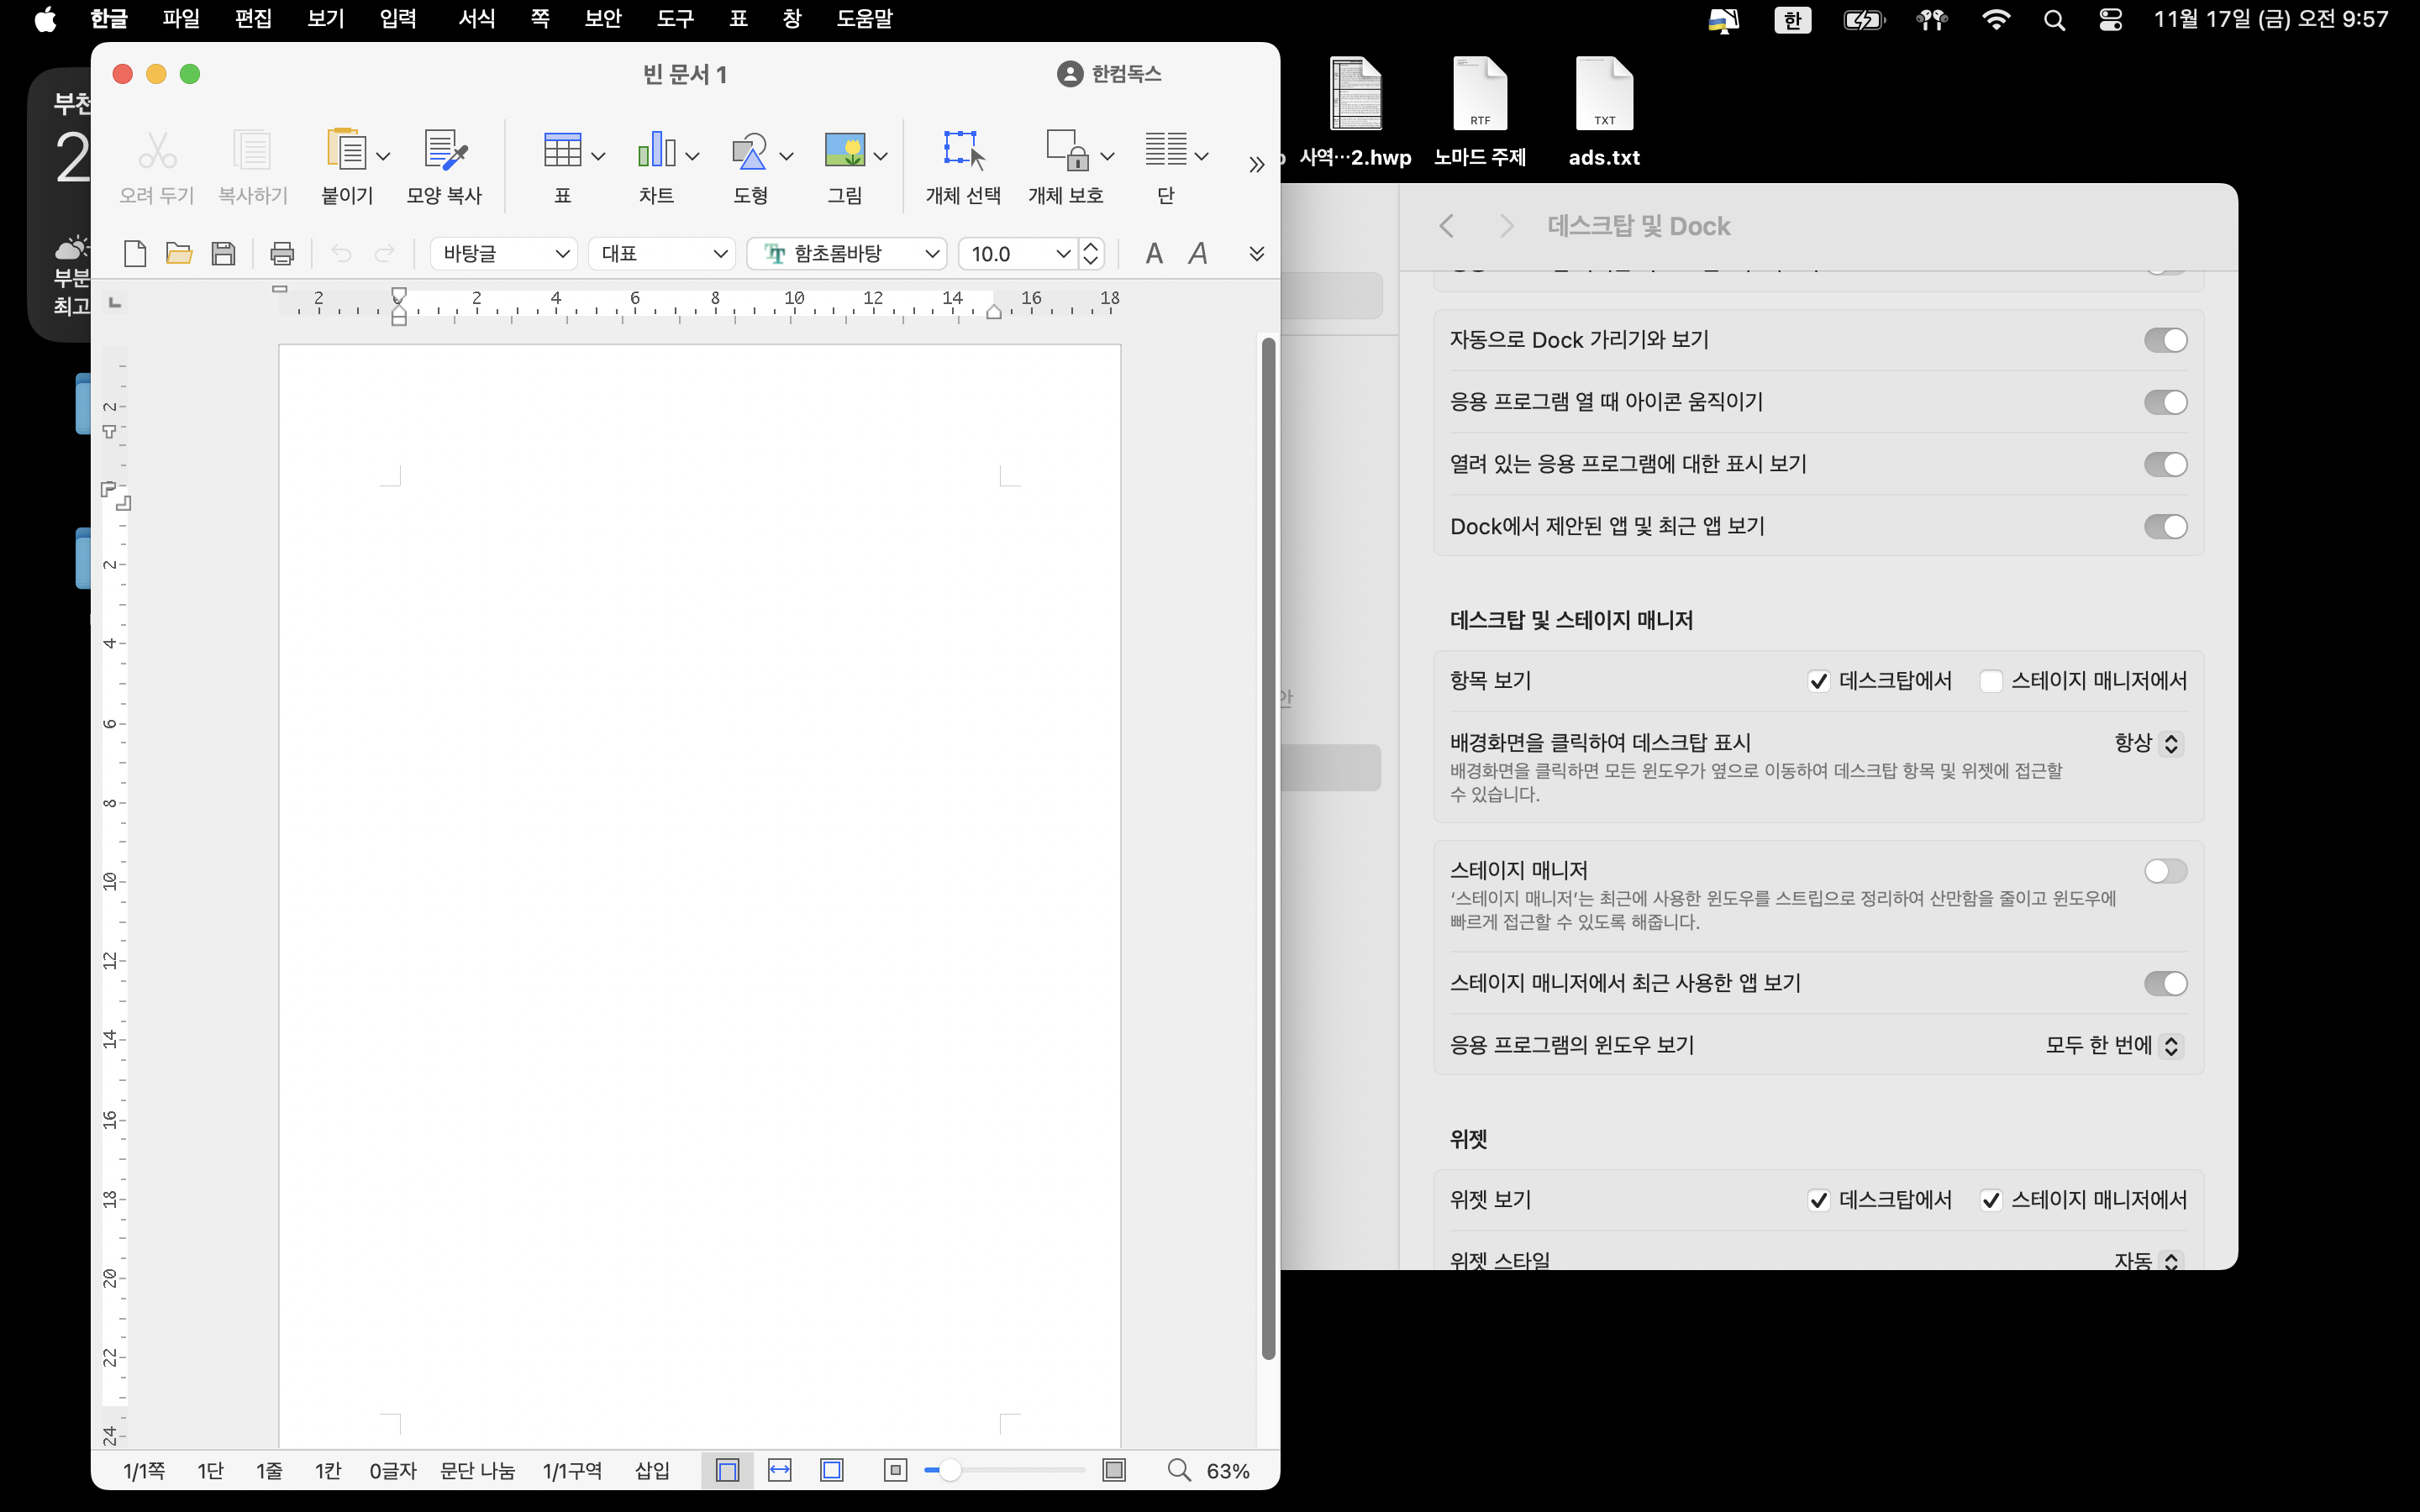The image size is (2420, 1512).
Task: Toggle 스테이지 매니저 switch on
Action: [x=2165, y=871]
